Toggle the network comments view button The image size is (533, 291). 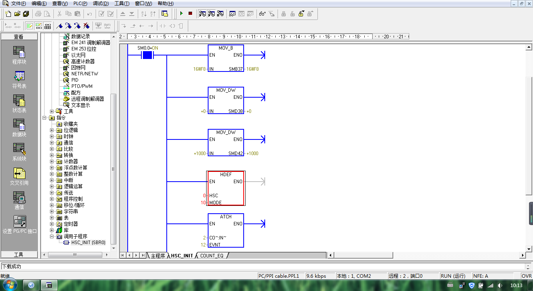38,26
